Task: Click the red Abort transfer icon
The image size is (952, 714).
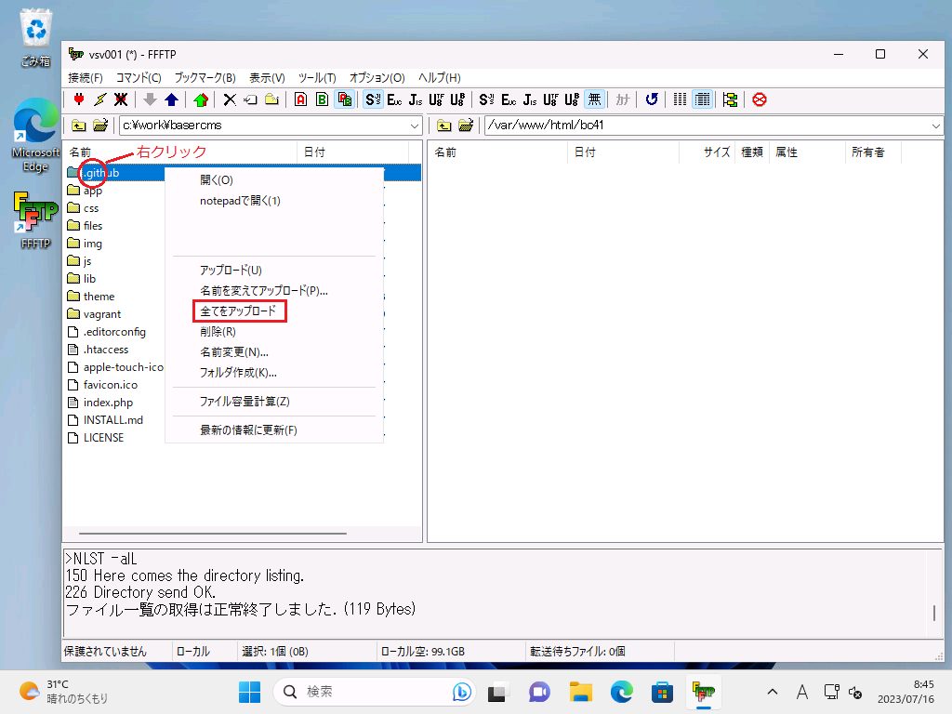Action: coord(760,99)
